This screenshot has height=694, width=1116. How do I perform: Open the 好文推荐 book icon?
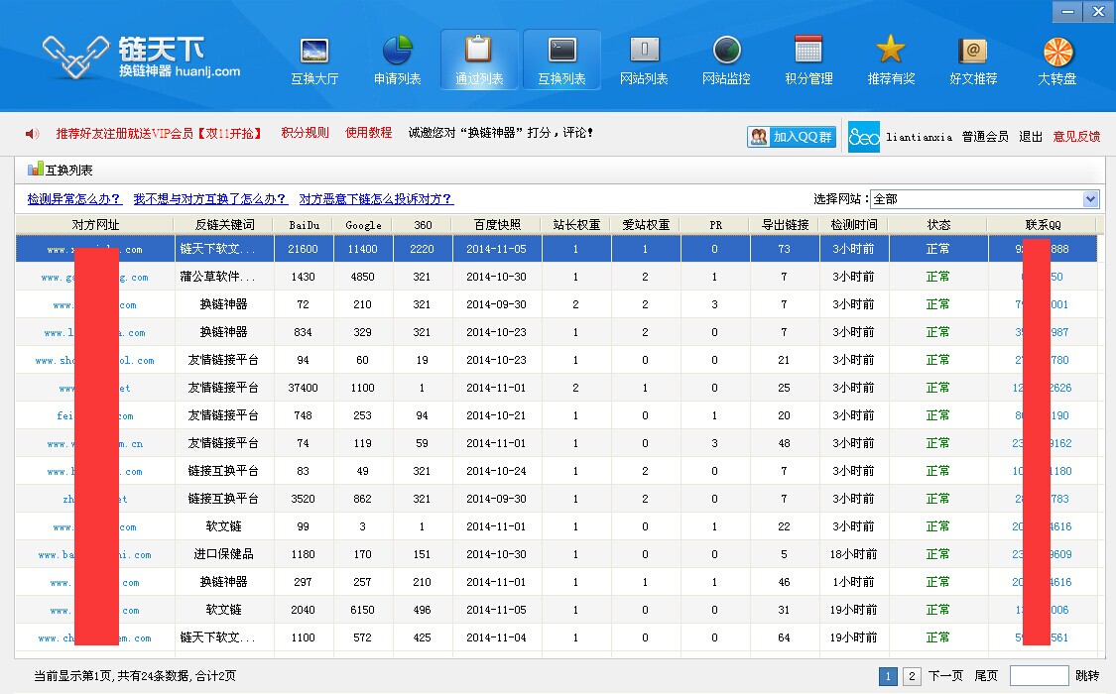[x=973, y=51]
